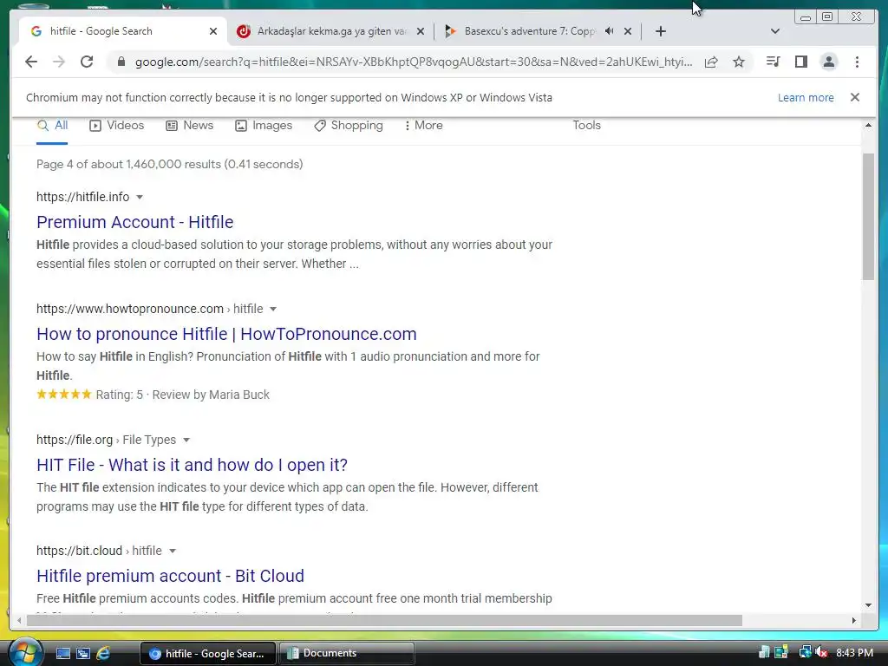The height and width of the screenshot is (666, 888).
Task: Open the Premium Account - Hitfile result
Action: 134,222
